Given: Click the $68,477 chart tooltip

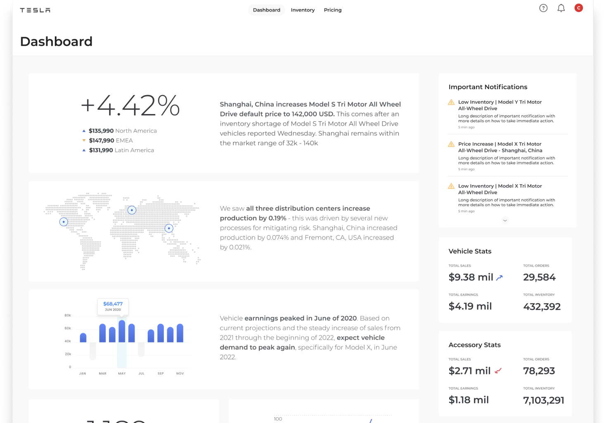Looking at the screenshot, I should [x=113, y=307].
